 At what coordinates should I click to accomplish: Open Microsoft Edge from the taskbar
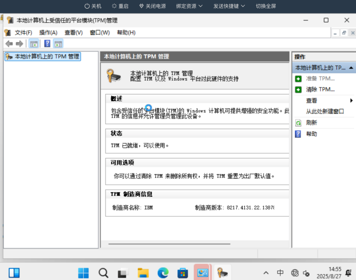click(x=163, y=273)
